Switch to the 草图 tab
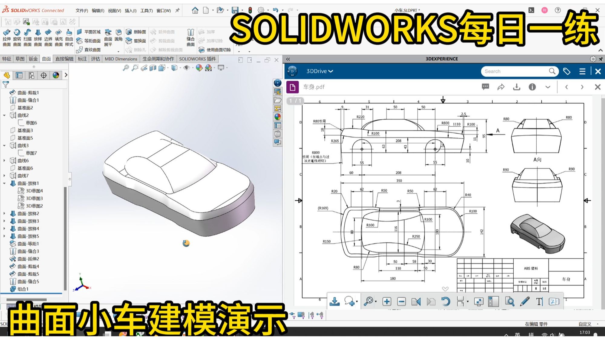Image resolution: width=605 pixels, height=340 pixels. (20, 59)
